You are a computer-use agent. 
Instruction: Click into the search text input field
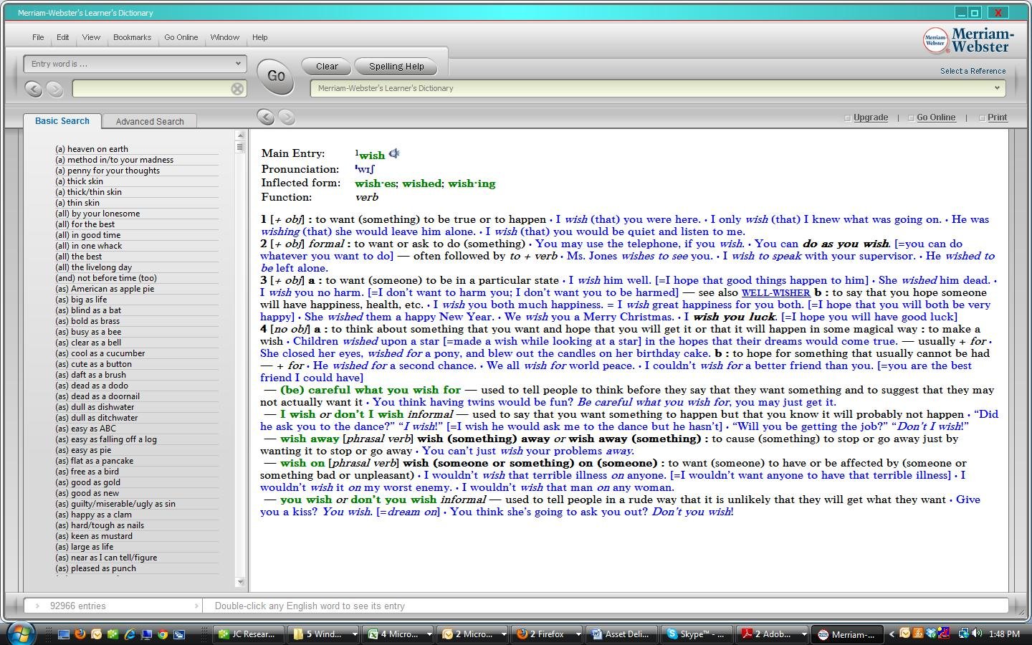pyautogui.click(x=152, y=88)
